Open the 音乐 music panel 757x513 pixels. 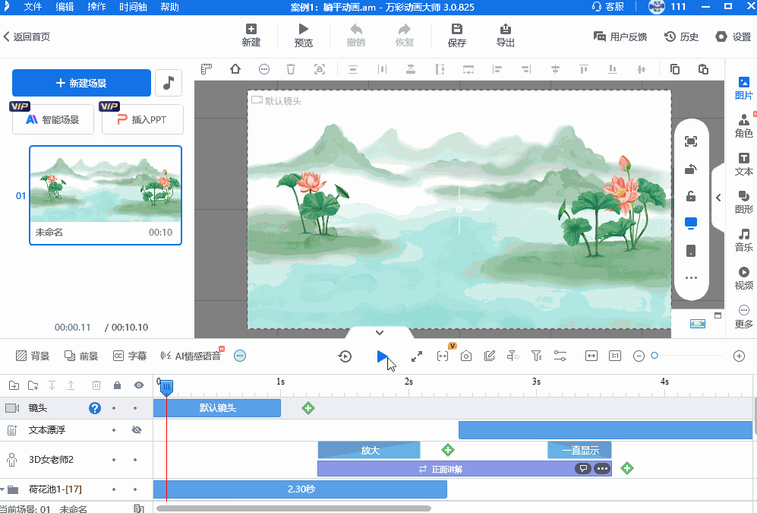pos(743,240)
